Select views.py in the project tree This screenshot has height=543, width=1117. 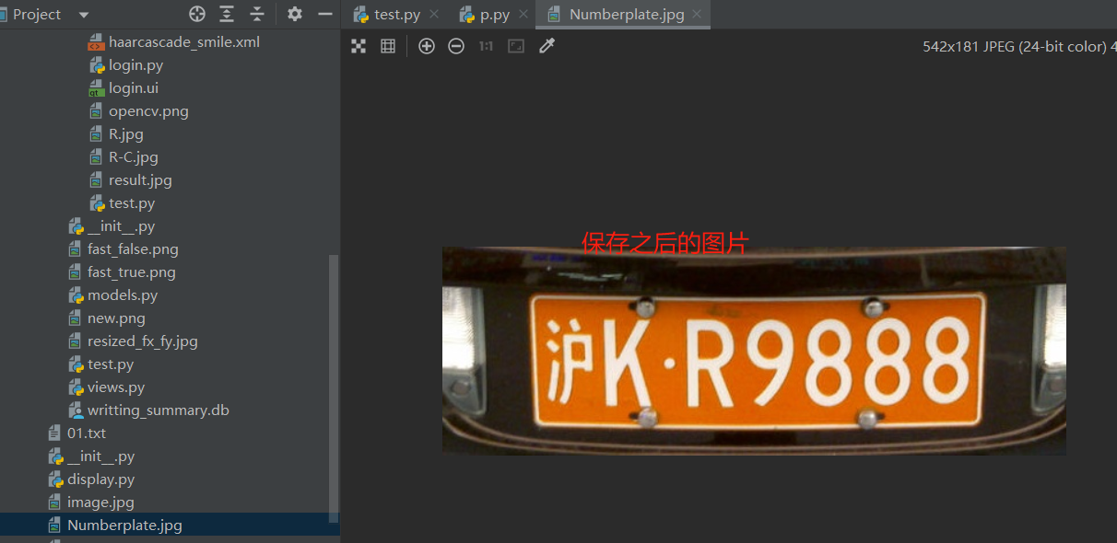116,387
